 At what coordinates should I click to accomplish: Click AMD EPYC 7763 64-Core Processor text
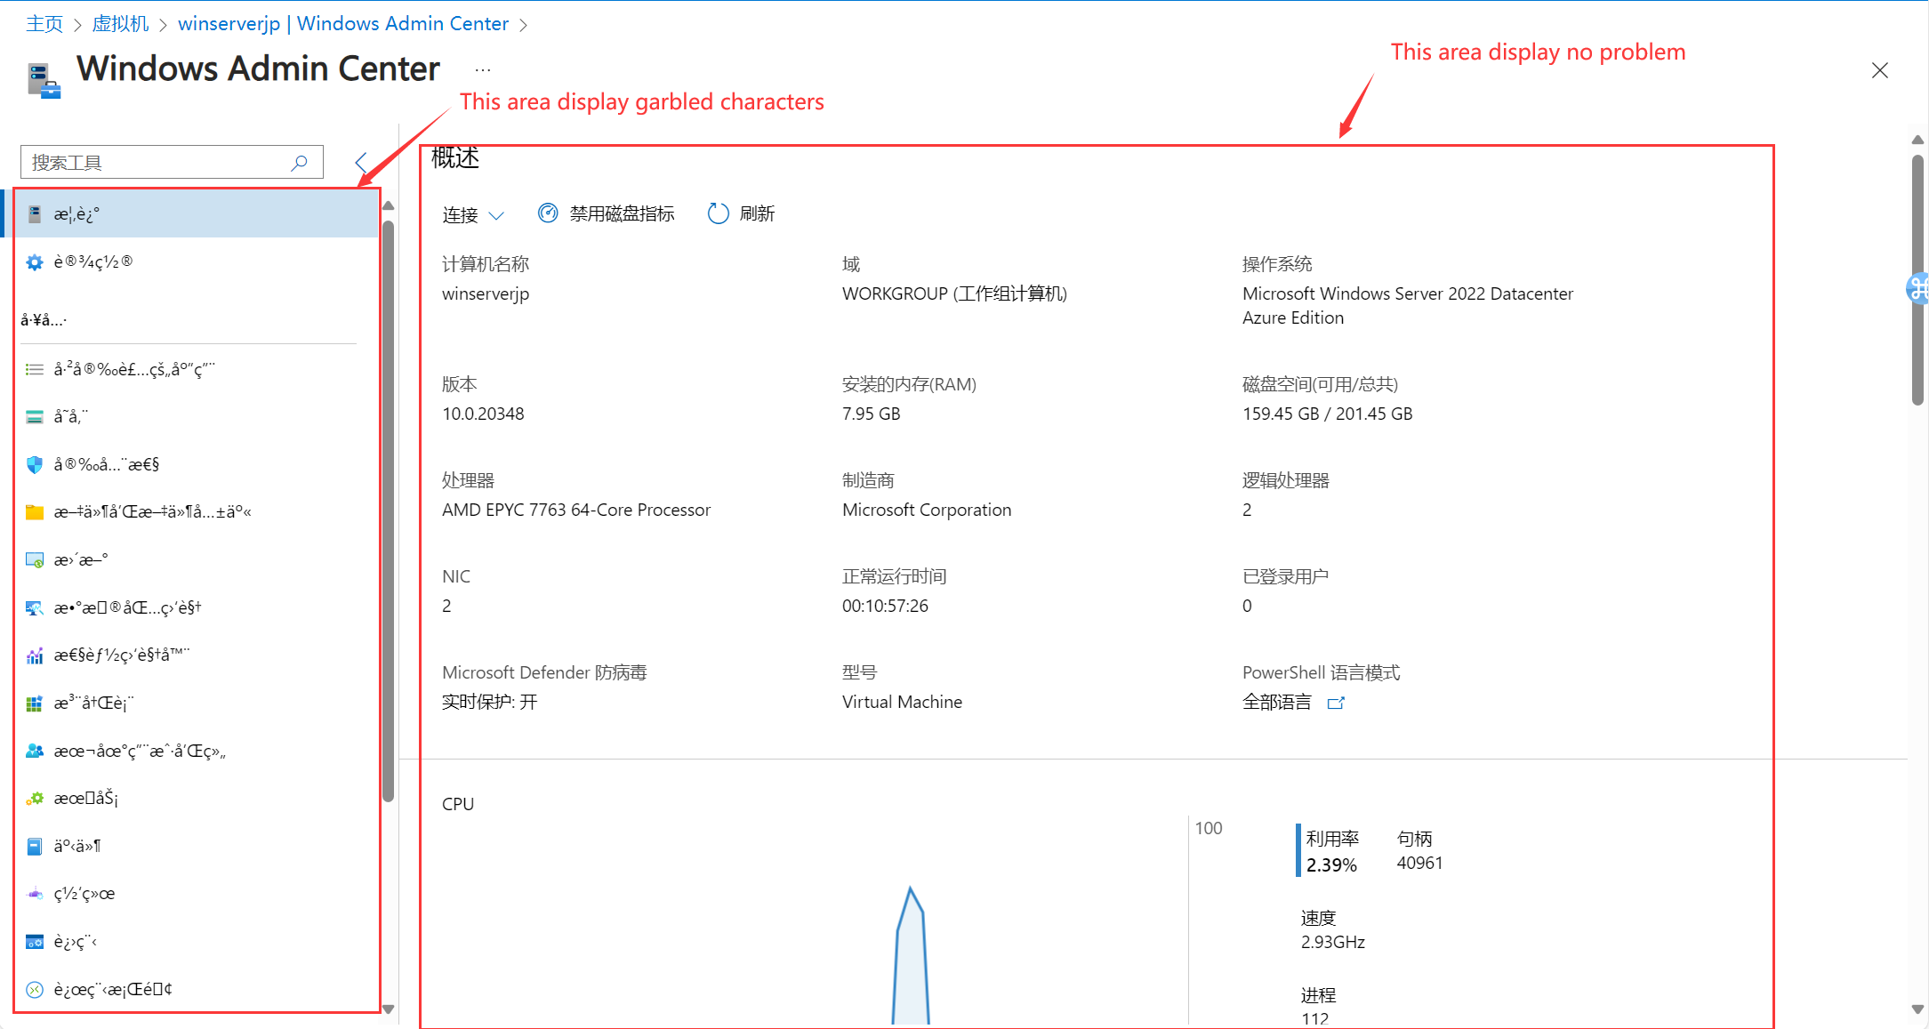[576, 510]
